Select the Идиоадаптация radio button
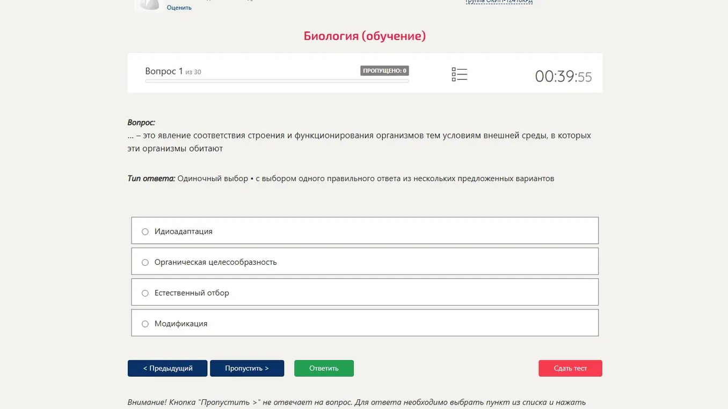Image resolution: width=728 pixels, height=409 pixels. 145,232
